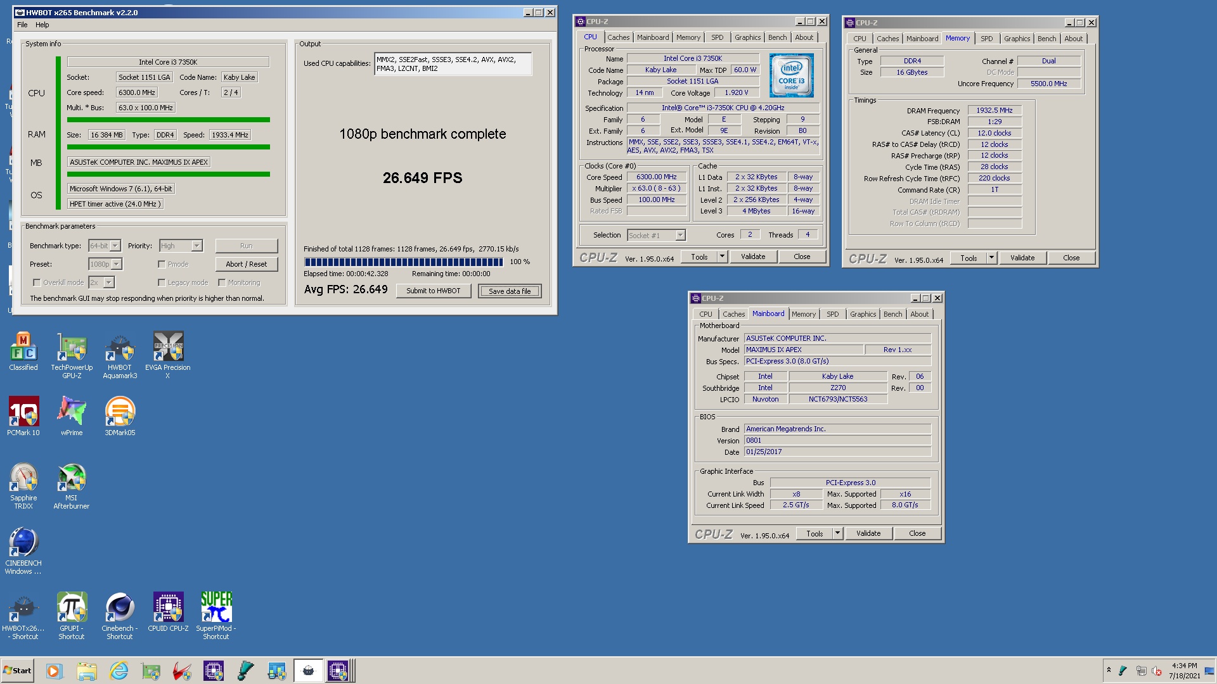This screenshot has height=684, width=1217.
Task: Switch to SPD tab in CPU-Z Memory window
Action: tap(986, 39)
